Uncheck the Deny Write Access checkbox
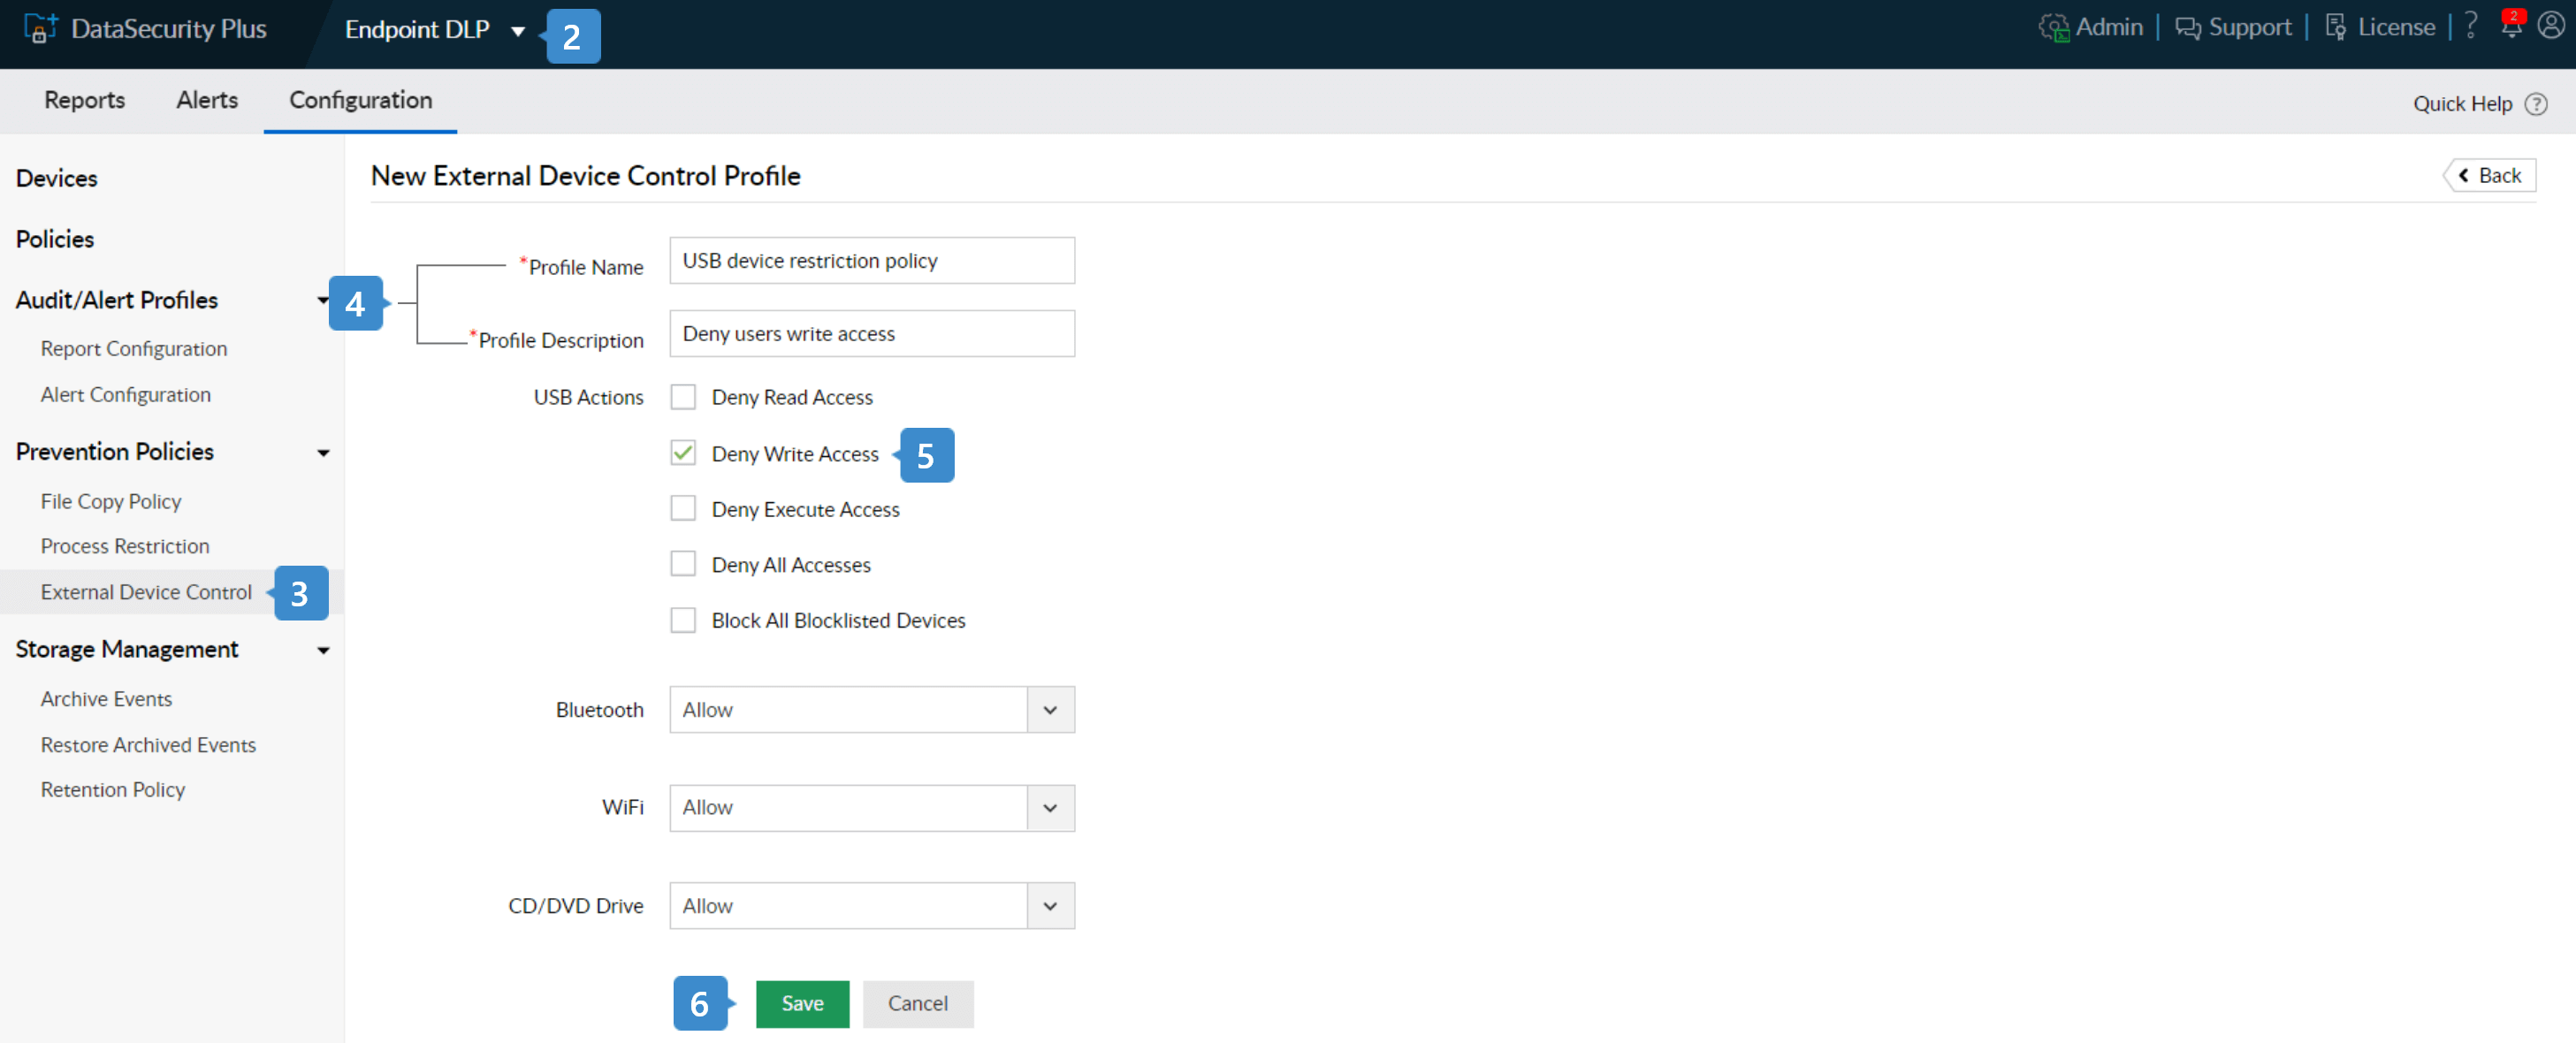 pos(683,453)
